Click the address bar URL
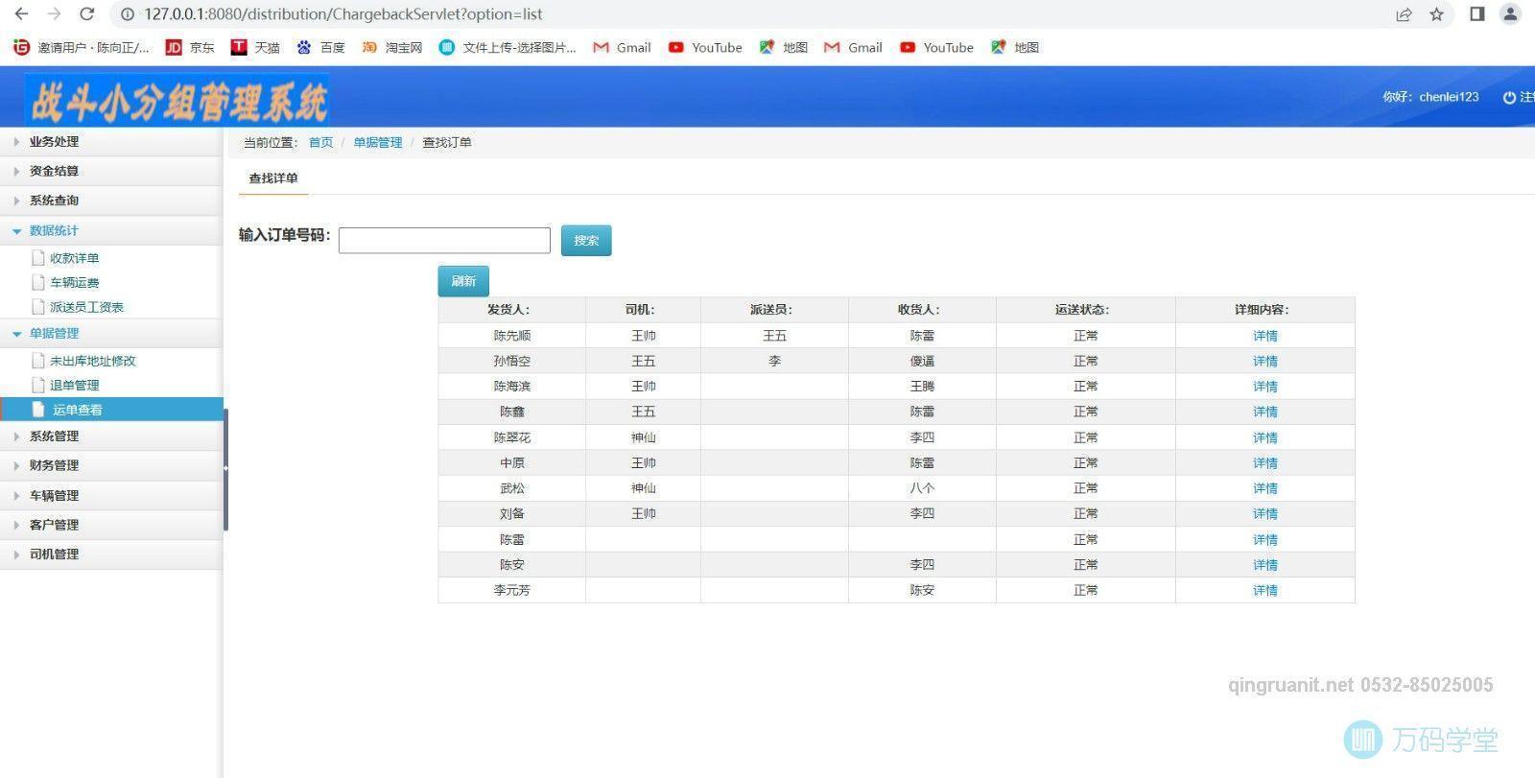 pos(343,14)
